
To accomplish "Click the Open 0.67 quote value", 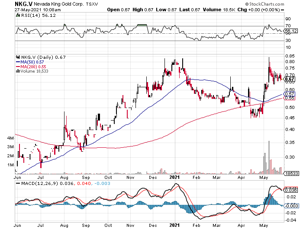I will pyautogui.click(x=119, y=10).
